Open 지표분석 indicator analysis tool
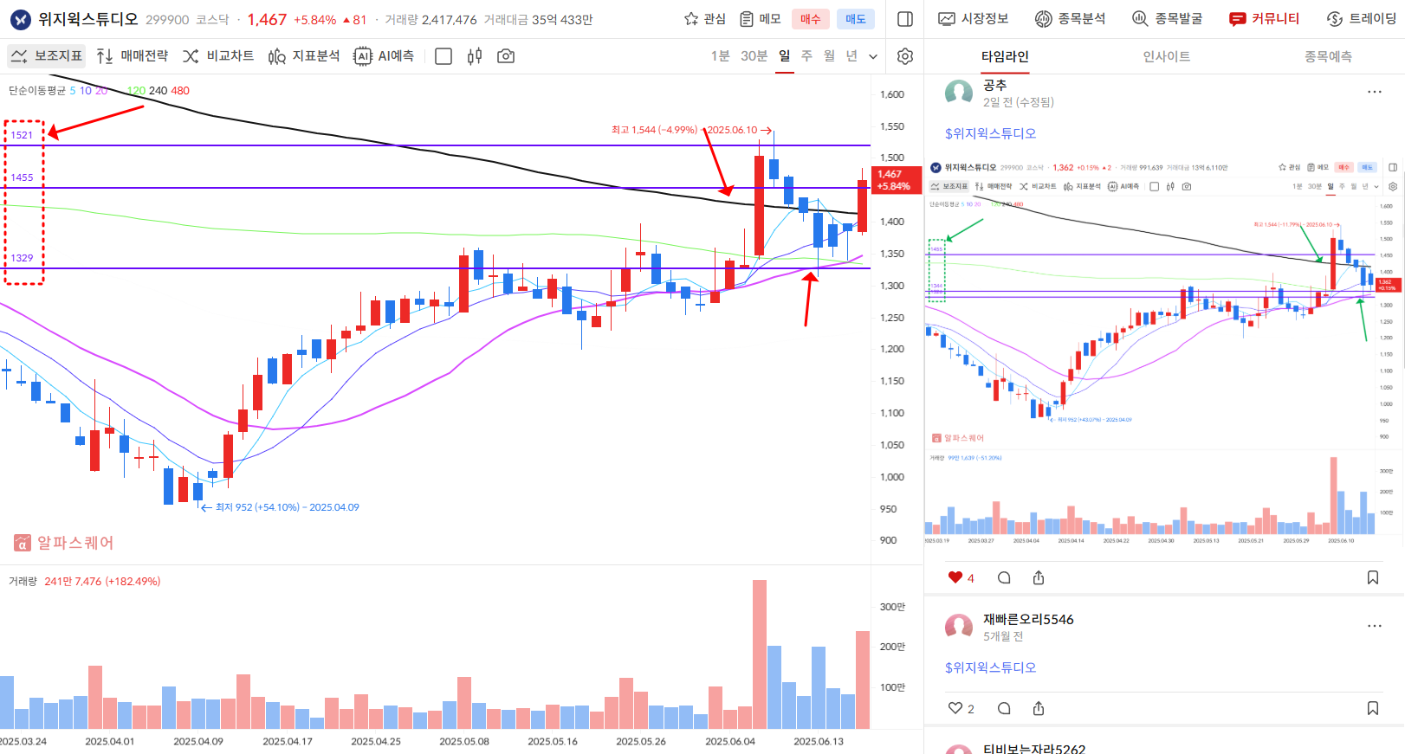 [x=304, y=56]
